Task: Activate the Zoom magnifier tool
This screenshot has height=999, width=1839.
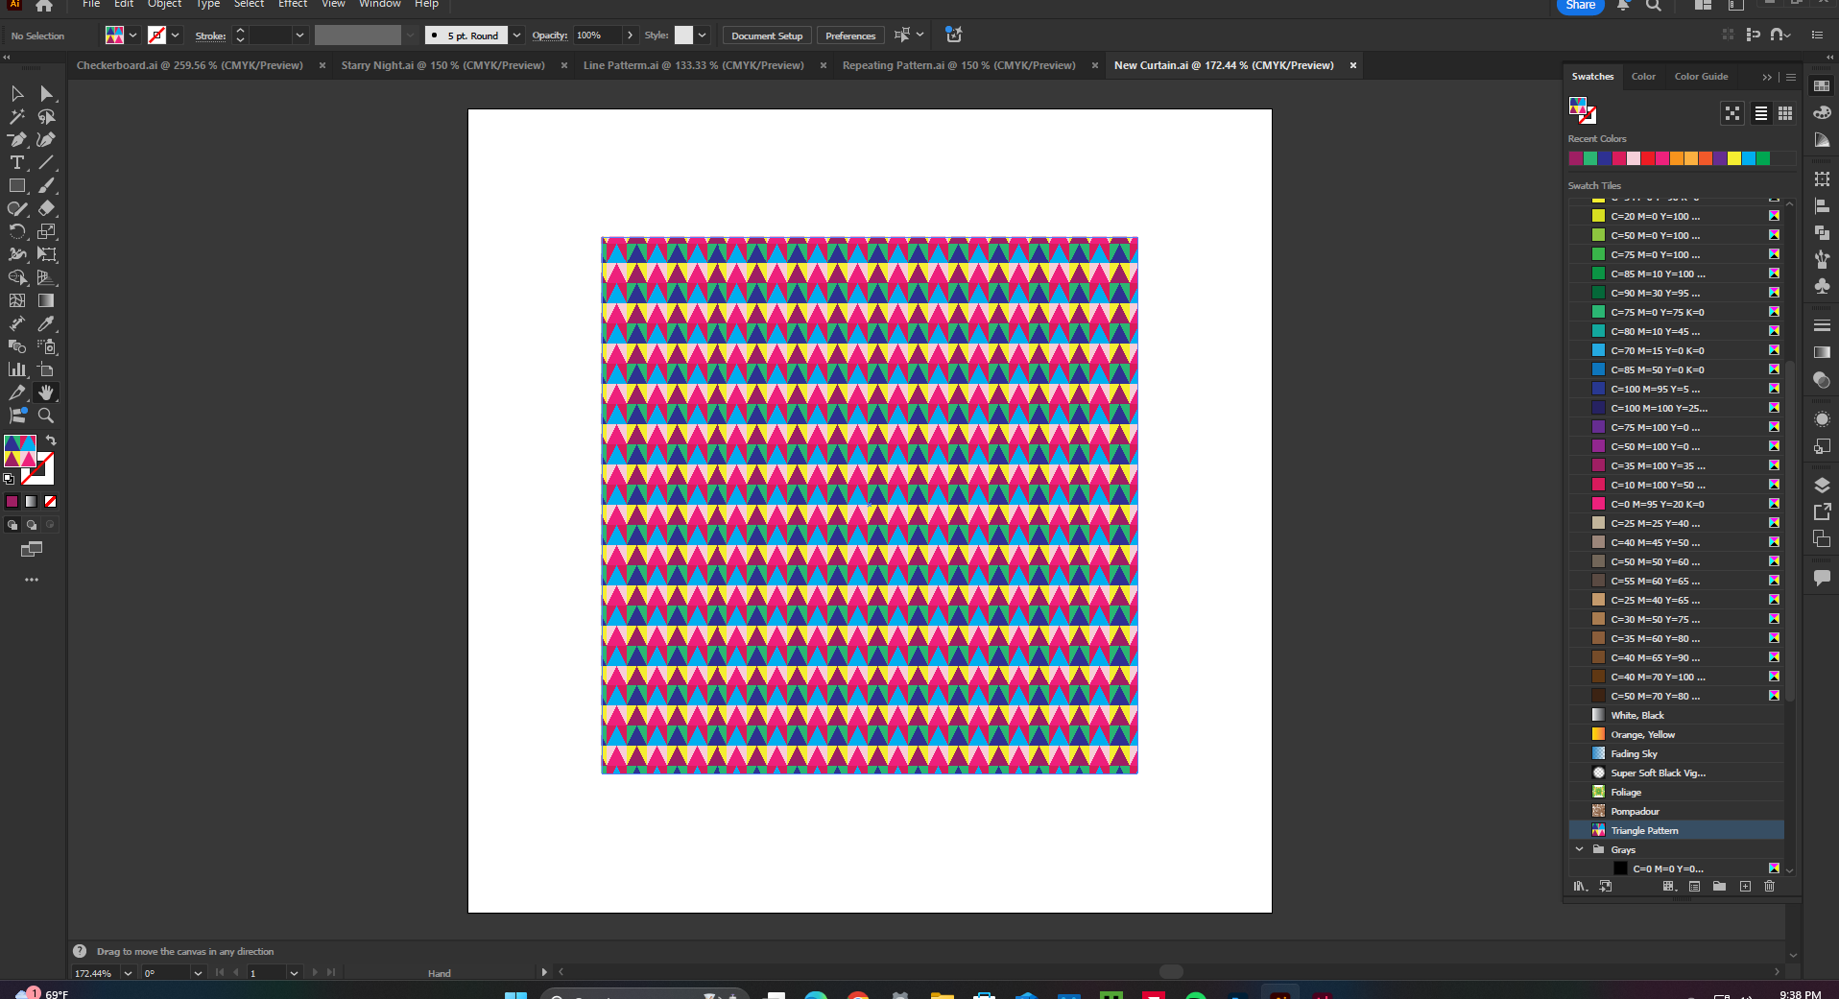Action: click(46, 416)
